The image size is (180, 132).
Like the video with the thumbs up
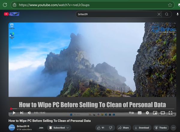coord(101,128)
